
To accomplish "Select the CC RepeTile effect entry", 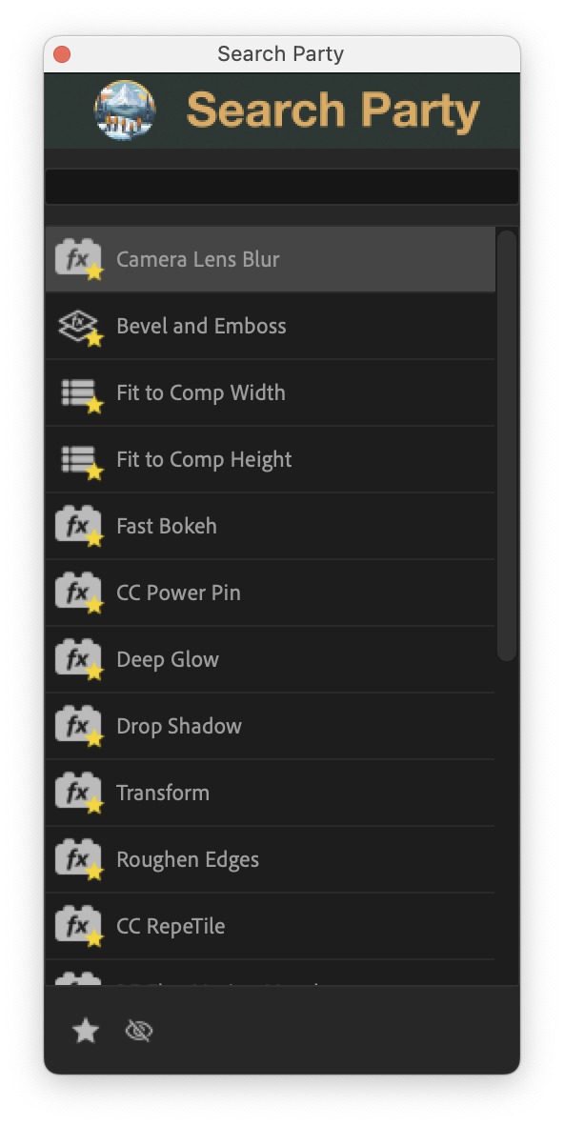I will coord(267,925).
